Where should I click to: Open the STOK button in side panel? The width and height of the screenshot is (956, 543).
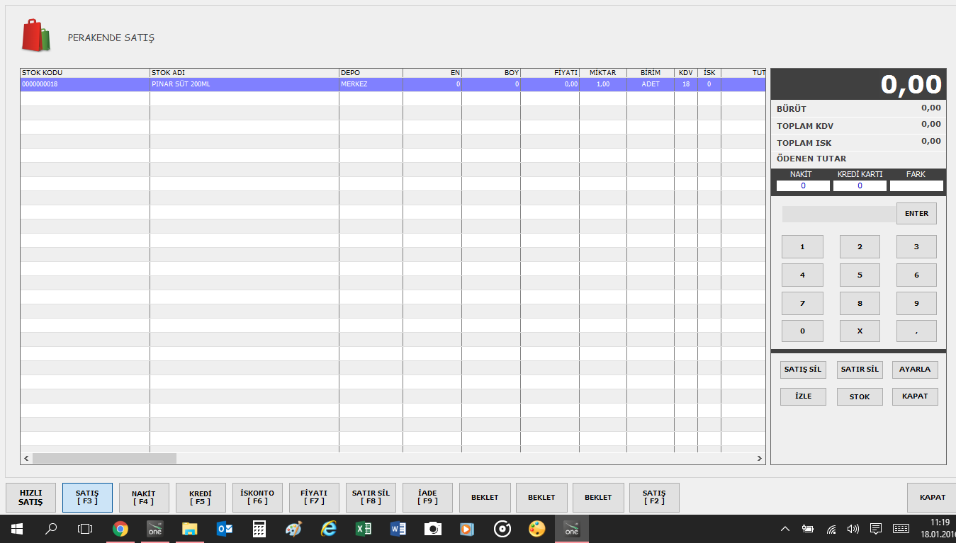pos(860,396)
